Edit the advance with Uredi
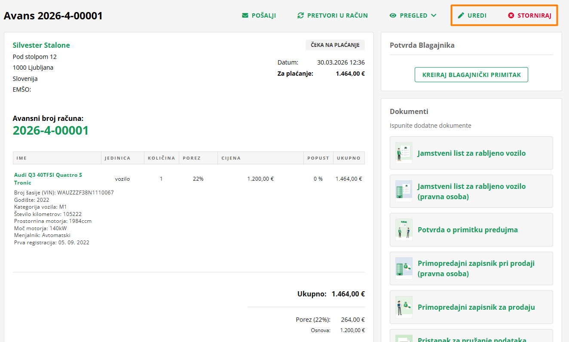This screenshot has width=569, height=342. (472, 15)
